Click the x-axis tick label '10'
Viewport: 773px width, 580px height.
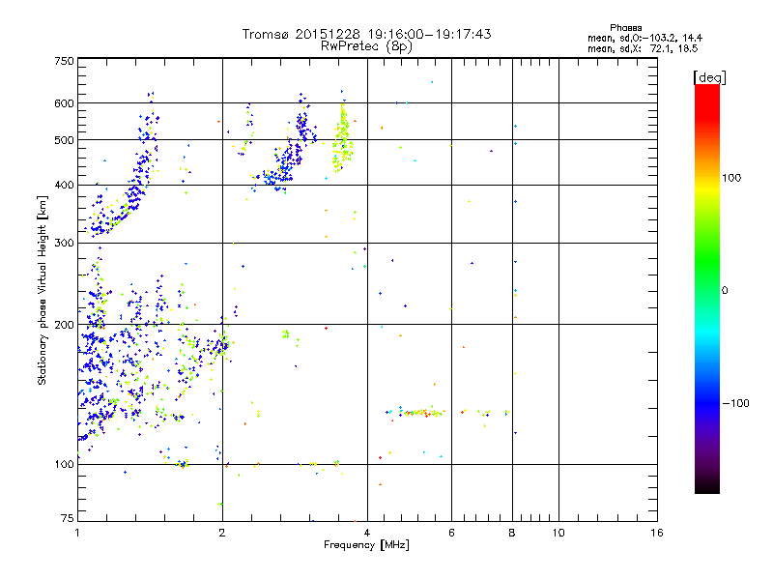[x=558, y=533]
